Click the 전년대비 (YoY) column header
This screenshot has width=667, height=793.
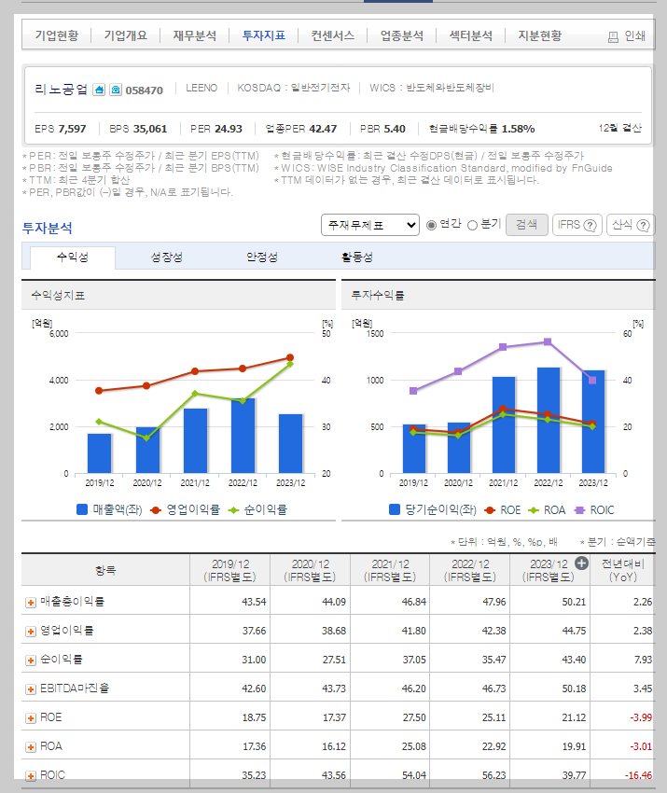click(x=622, y=570)
